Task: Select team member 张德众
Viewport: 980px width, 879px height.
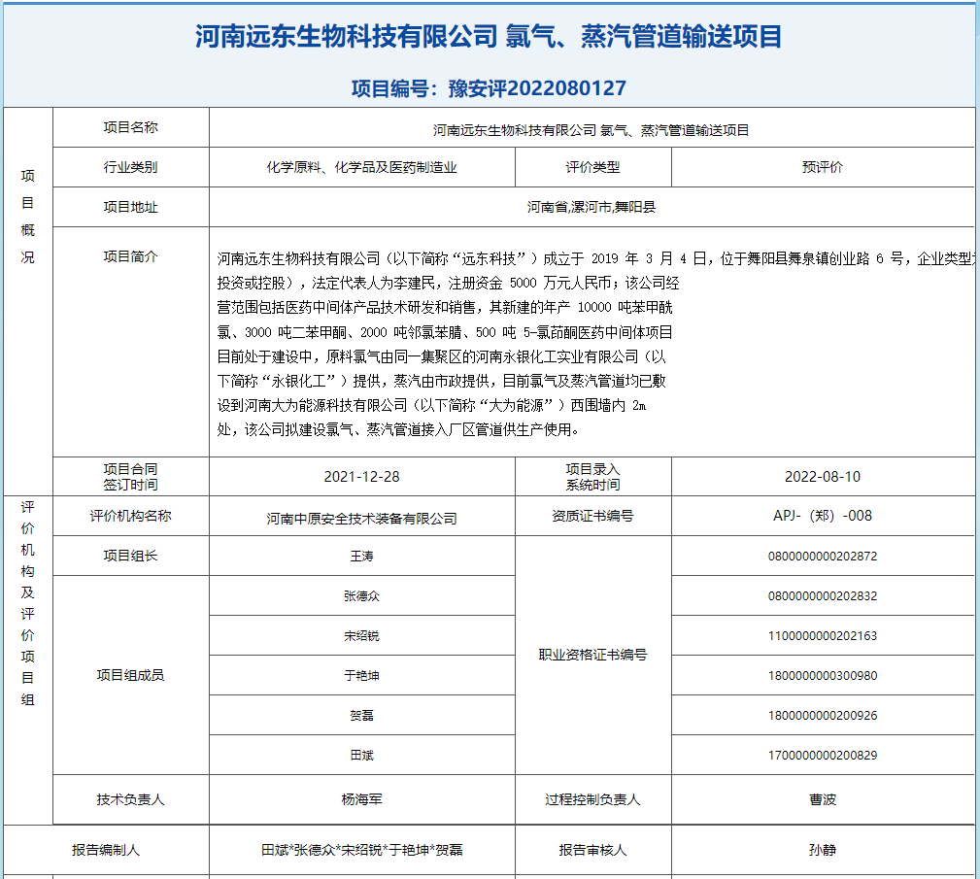Action: click(x=361, y=595)
